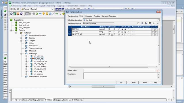
Task: Click into the Description text area
Action: tap(120, 76)
